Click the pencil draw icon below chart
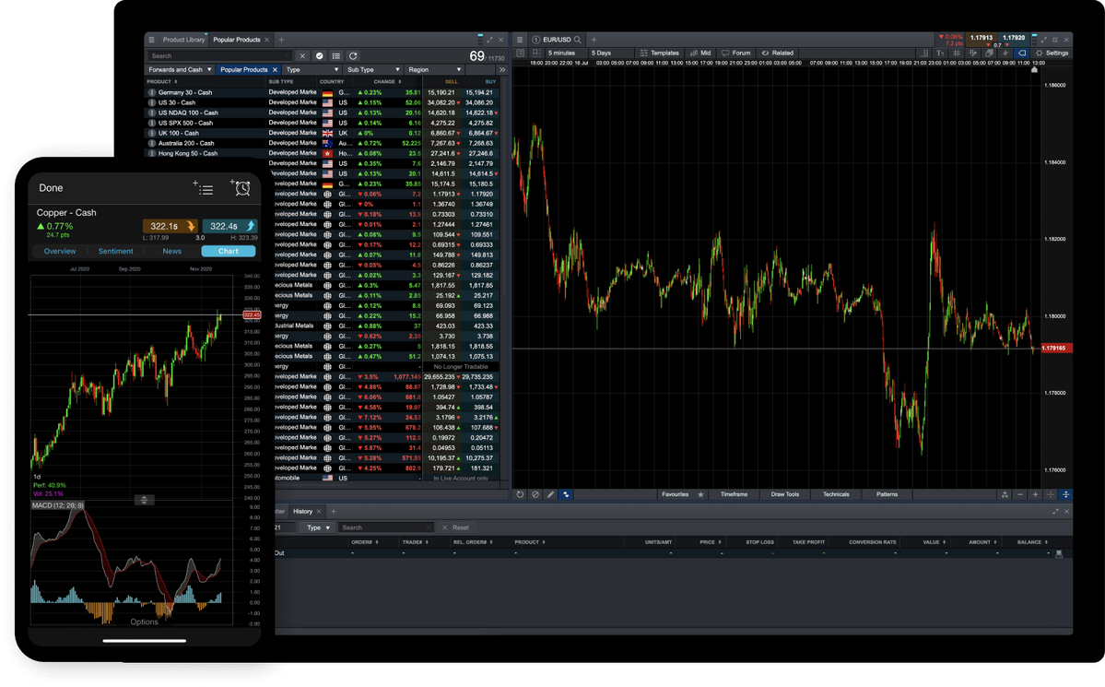Viewport: 1105px width, 687px height. 551,494
